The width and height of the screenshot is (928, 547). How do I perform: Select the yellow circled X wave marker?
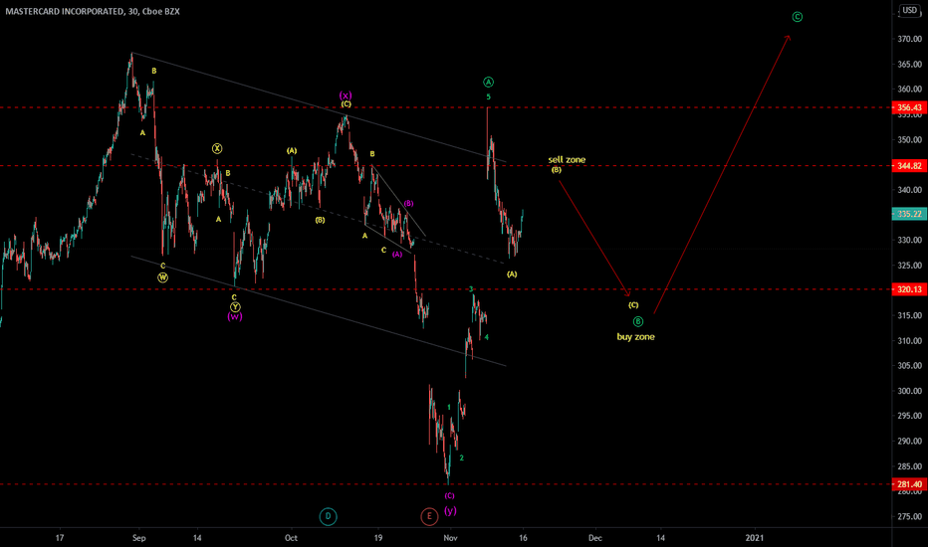pyautogui.click(x=217, y=148)
